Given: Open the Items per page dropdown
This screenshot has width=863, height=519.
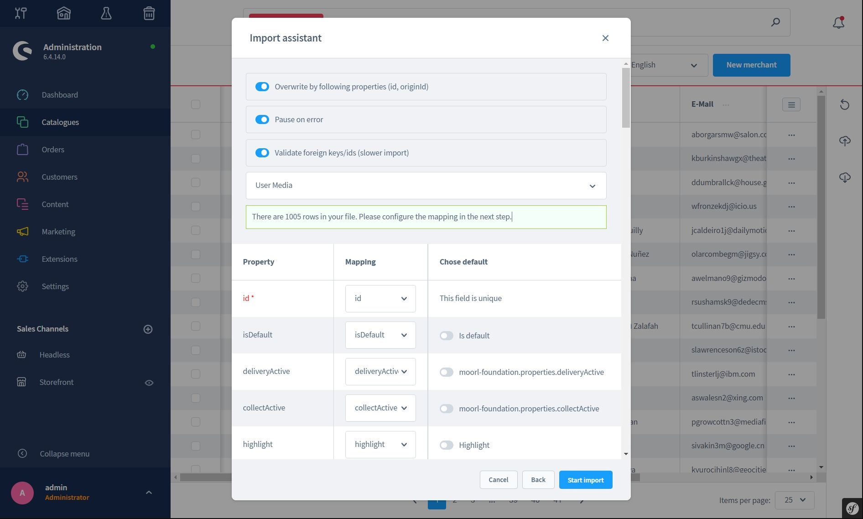Looking at the screenshot, I should [x=795, y=500].
